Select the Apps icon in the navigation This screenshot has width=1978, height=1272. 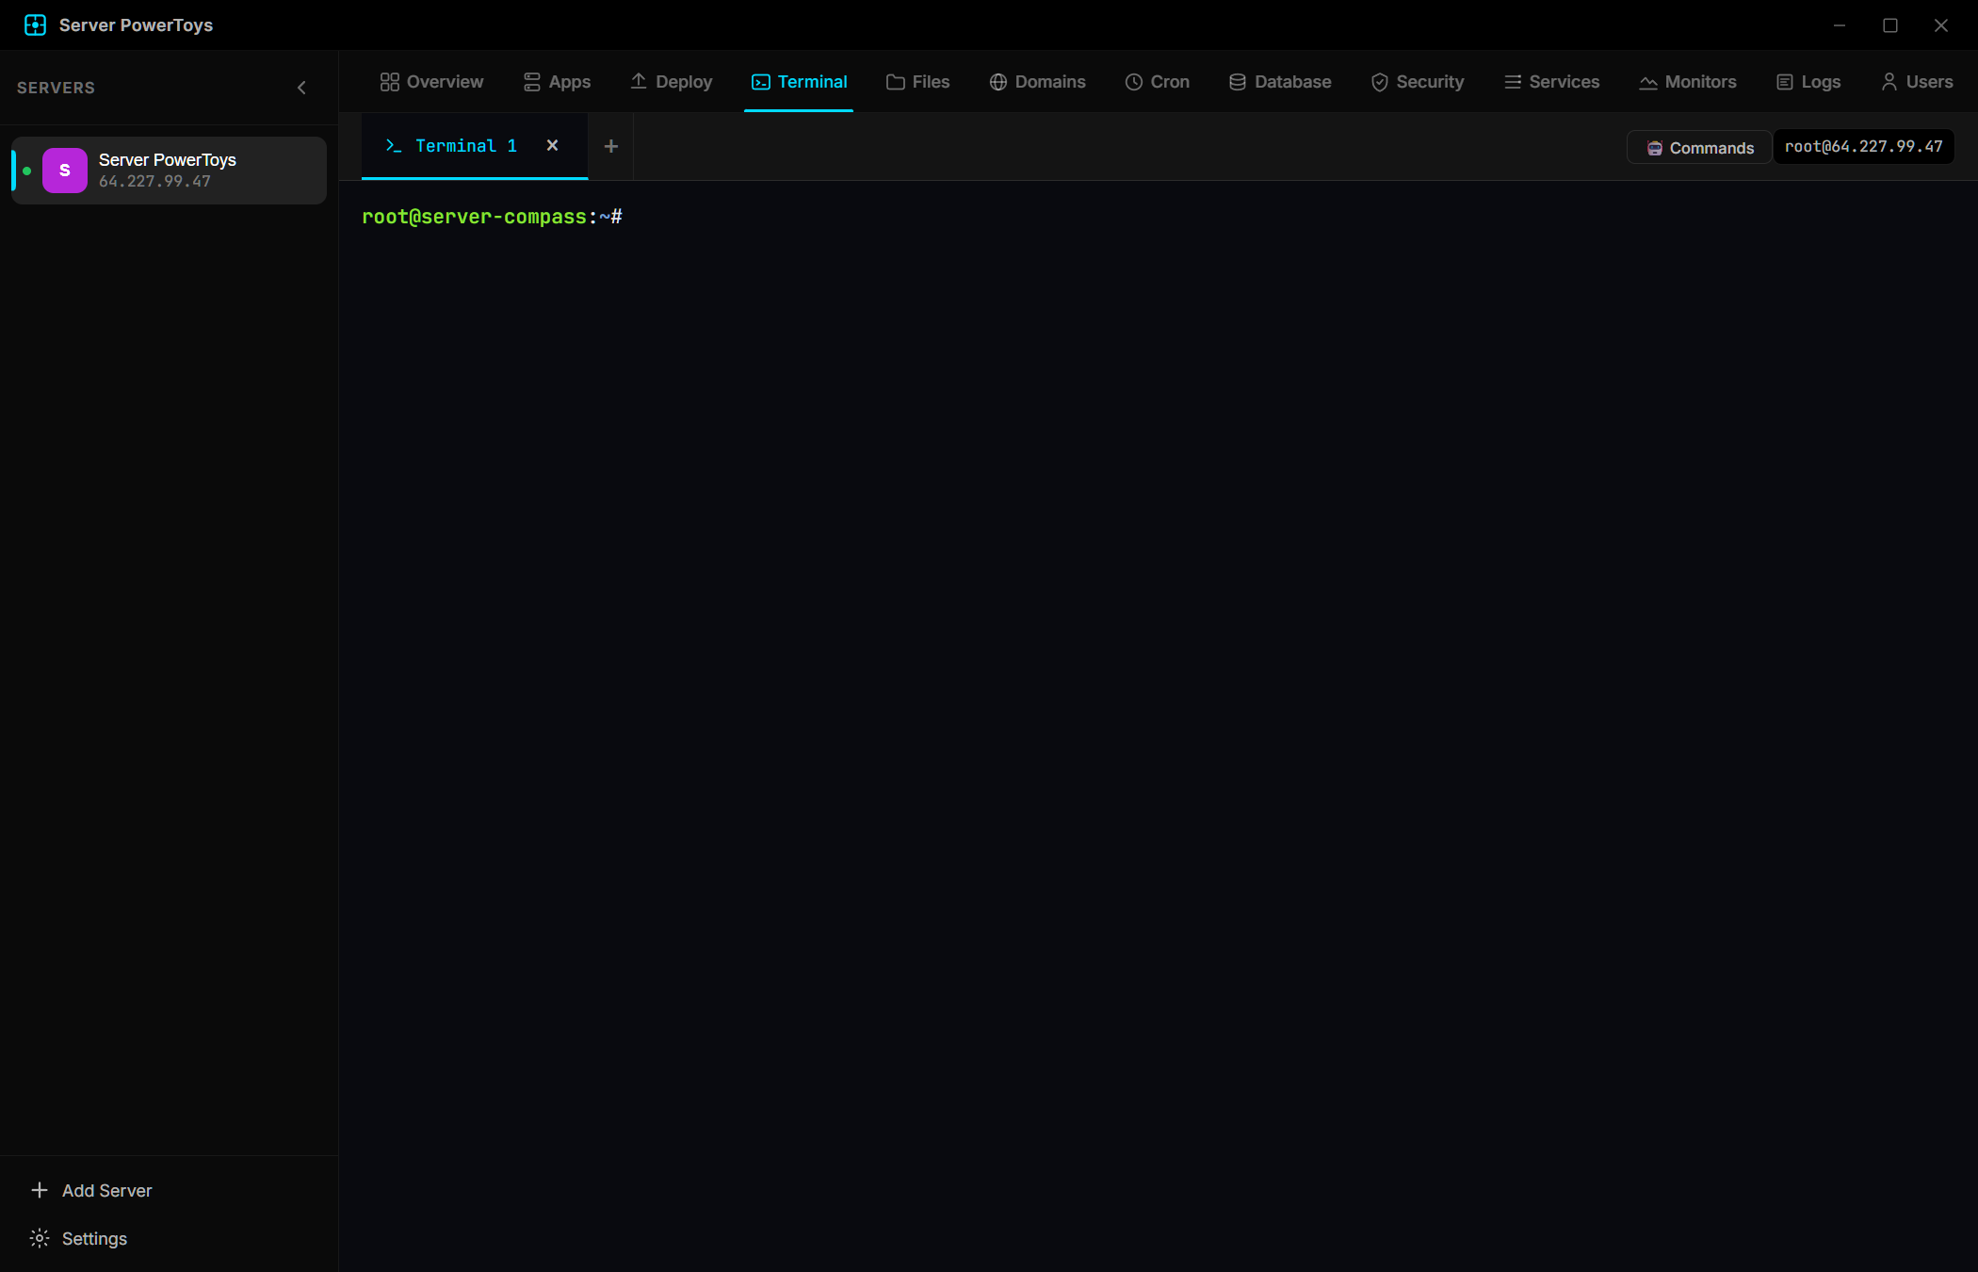(531, 82)
